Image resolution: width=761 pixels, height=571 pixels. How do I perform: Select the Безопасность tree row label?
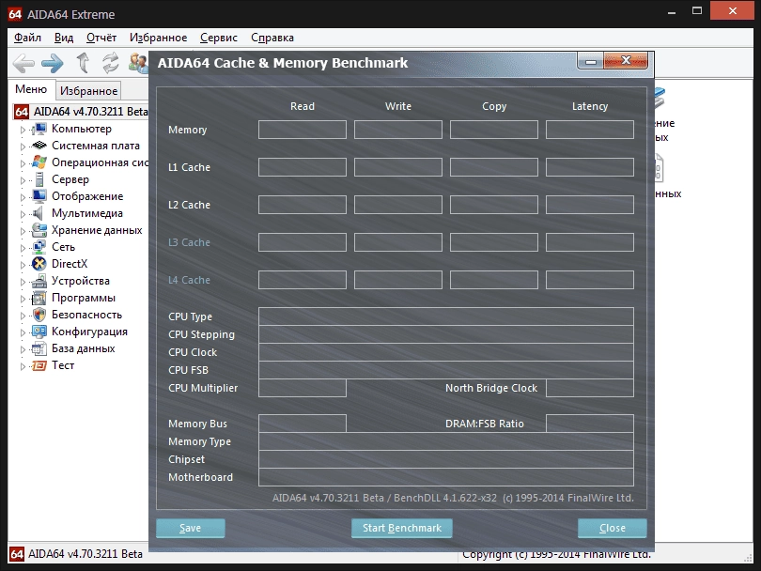[x=86, y=315]
